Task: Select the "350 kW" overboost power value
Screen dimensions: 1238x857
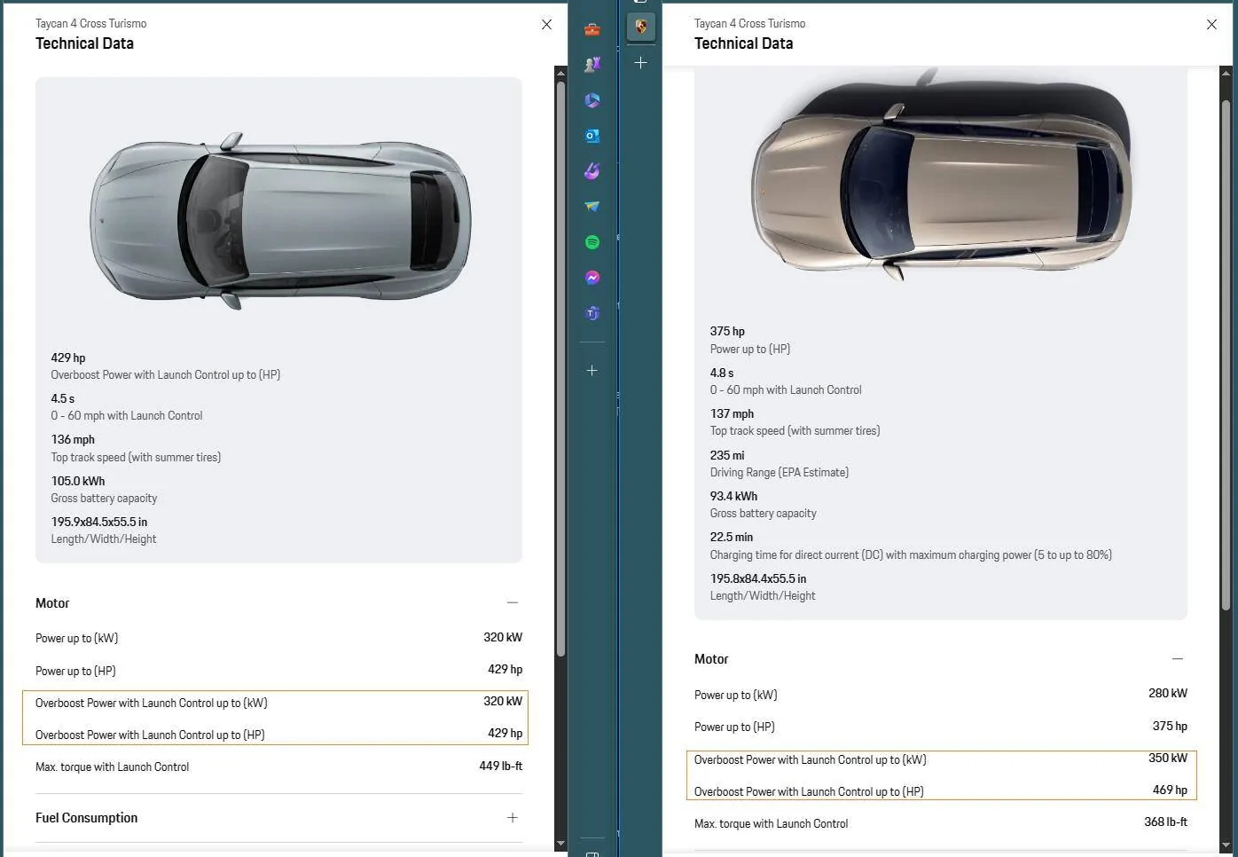Action: pos(1168,758)
